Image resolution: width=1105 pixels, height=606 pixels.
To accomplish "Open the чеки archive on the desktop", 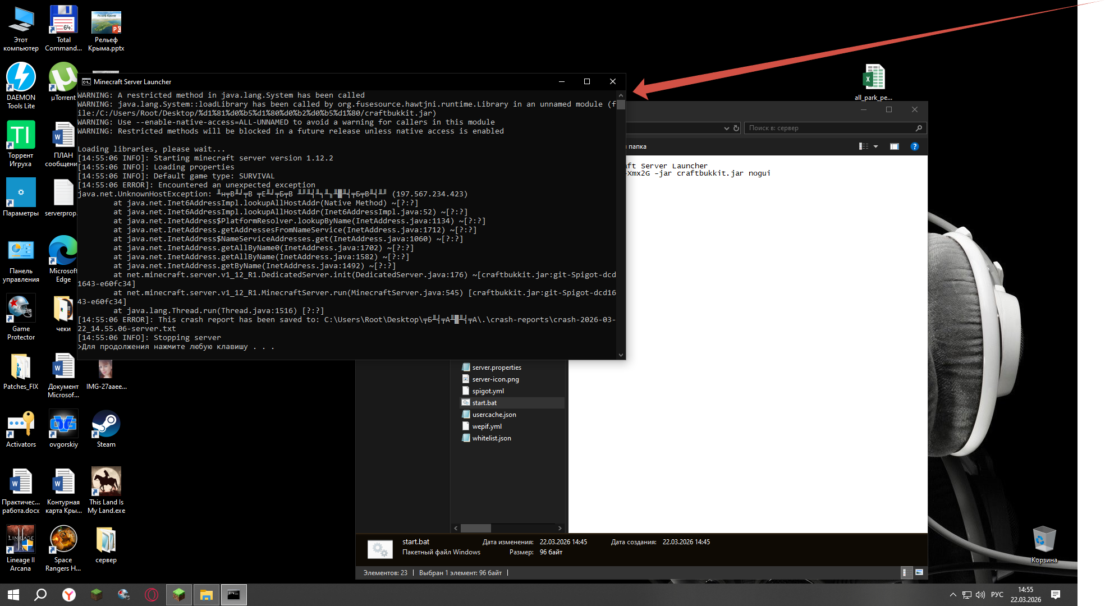I will pyautogui.click(x=63, y=313).
